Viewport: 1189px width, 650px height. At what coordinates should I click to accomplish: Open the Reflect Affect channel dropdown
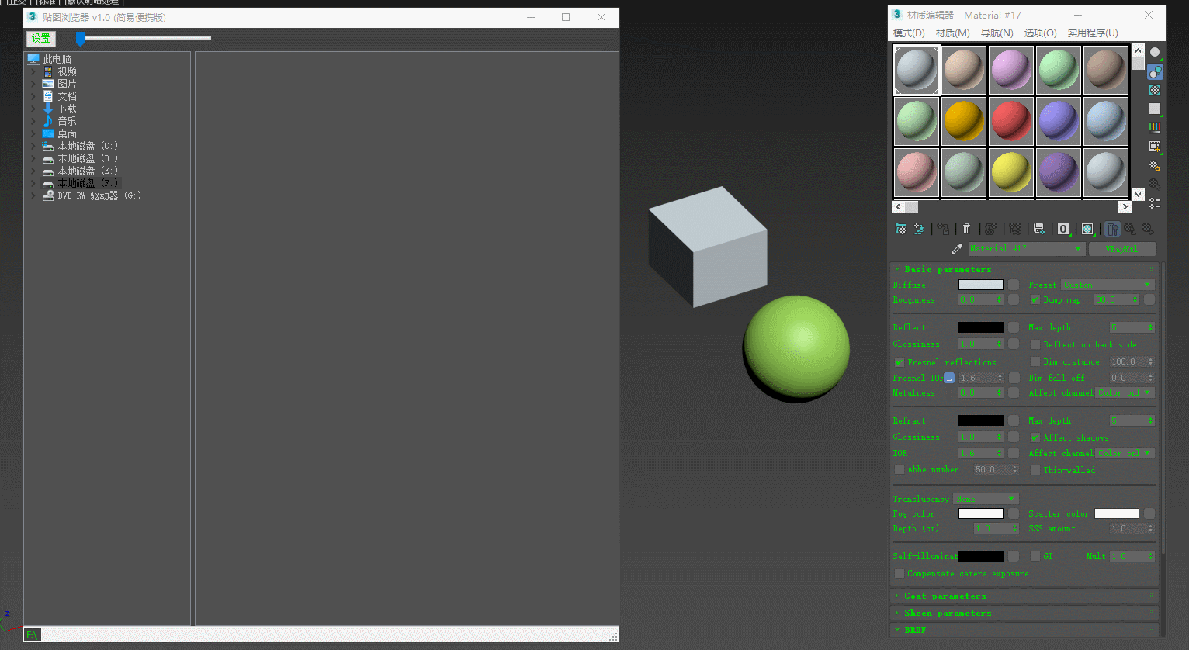click(x=1125, y=392)
